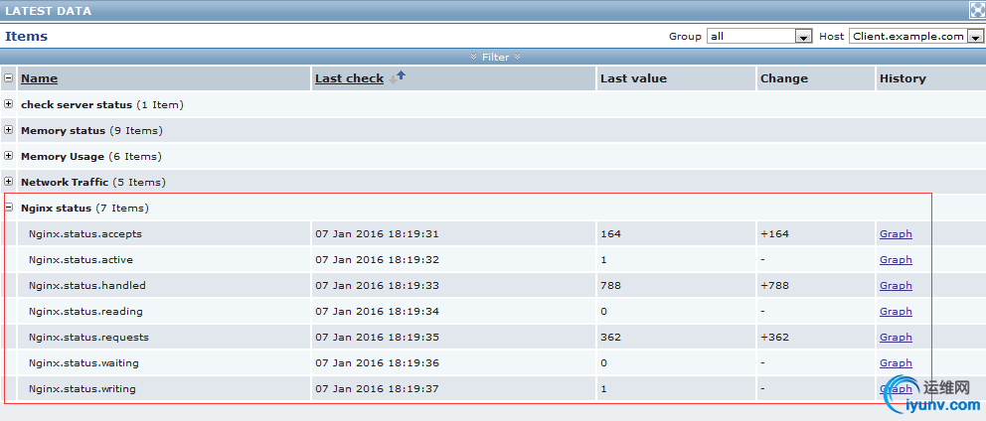Click the Network Traffic group label
The height and width of the screenshot is (421, 986).
65,183
